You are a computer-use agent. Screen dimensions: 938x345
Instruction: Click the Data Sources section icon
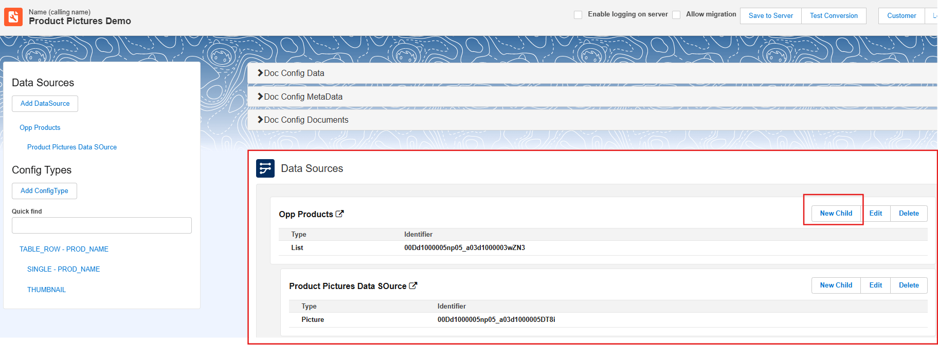click(x=265, y=168)
